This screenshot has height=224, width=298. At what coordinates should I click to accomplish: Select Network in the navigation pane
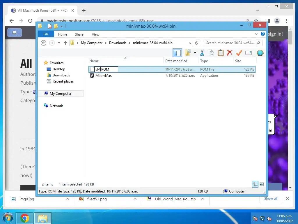pyautogui.click(x=56, y=106)
